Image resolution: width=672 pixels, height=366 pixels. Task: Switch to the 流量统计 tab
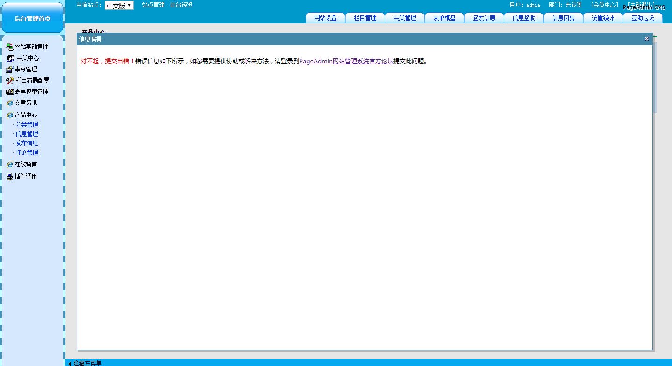pyautogui.click(x=603, y=18)
